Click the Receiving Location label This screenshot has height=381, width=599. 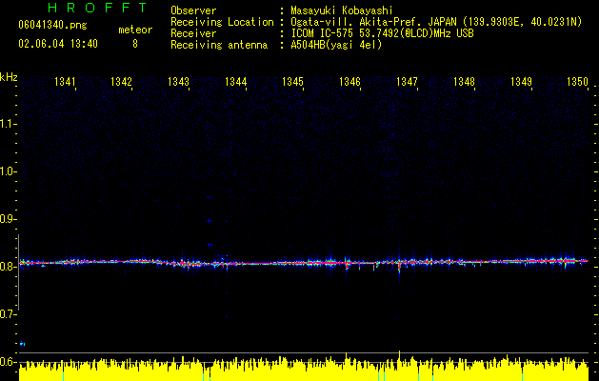[x=222, y=22]
